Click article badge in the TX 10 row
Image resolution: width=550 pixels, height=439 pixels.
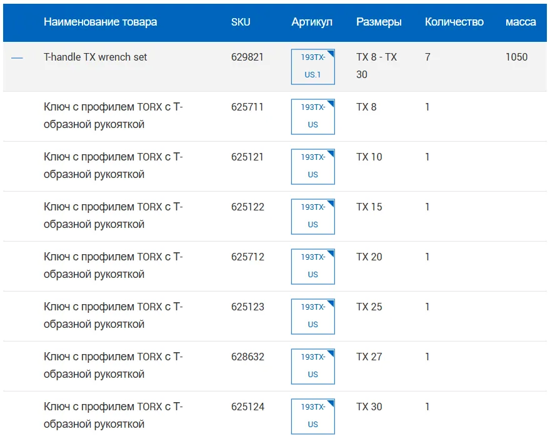click(312, 166)
